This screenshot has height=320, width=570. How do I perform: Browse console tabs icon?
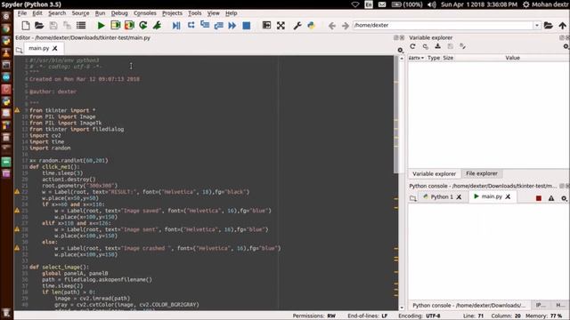point(413,198)
